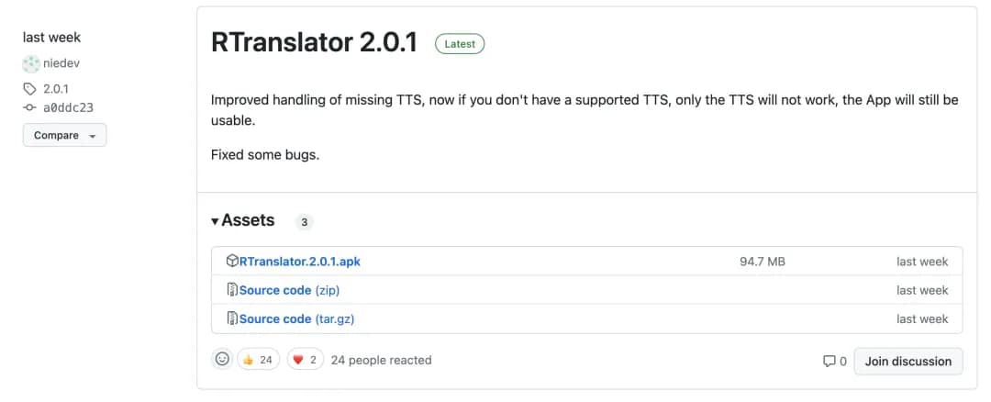The image size is (991, 402).
Task: Toggle the thumbs-up reaction with 24
Action: pyautogui.click(x=258, y=360)
